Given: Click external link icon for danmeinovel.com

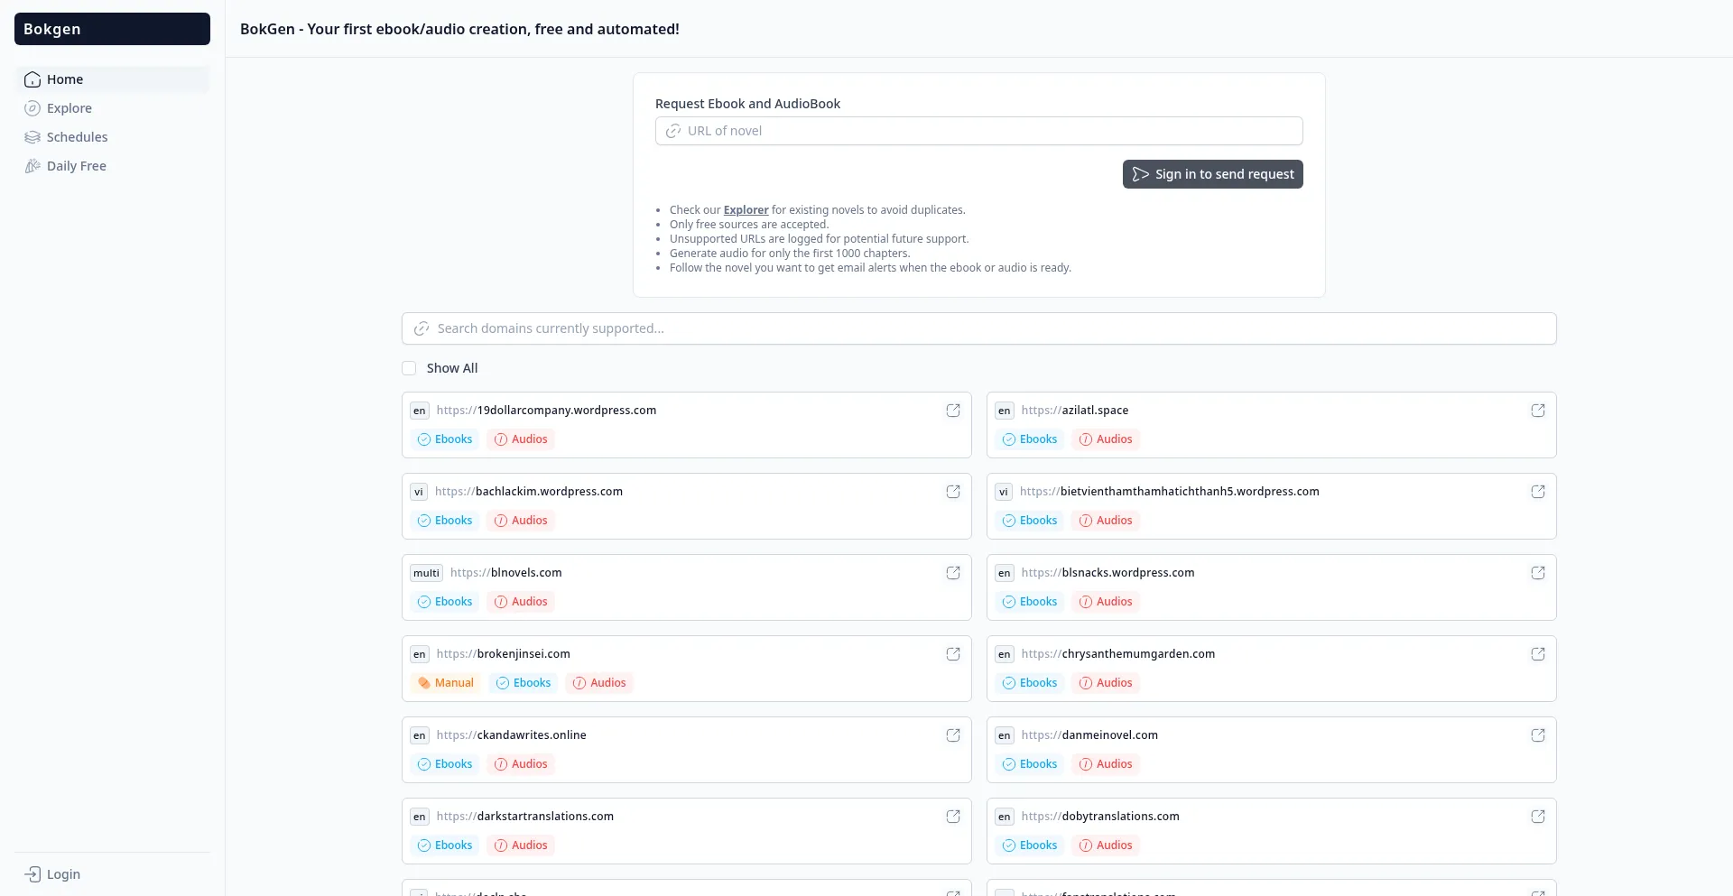Looking at the screenshot, I should coord(1537,735).
